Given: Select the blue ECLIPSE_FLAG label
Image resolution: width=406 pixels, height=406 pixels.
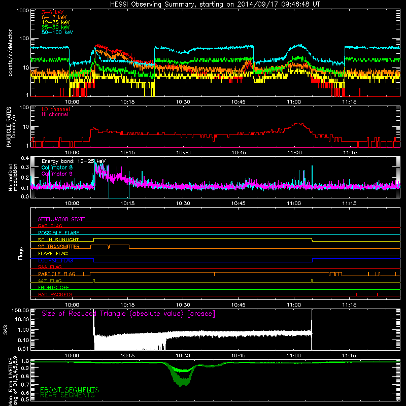Looking at the screenshot, I should (x=55, y=260).
